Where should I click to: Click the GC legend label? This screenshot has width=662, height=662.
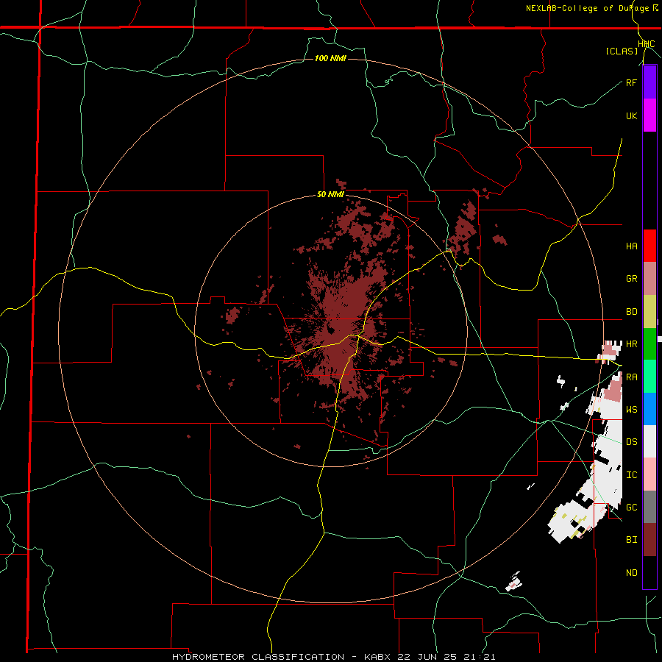[631, 508]
